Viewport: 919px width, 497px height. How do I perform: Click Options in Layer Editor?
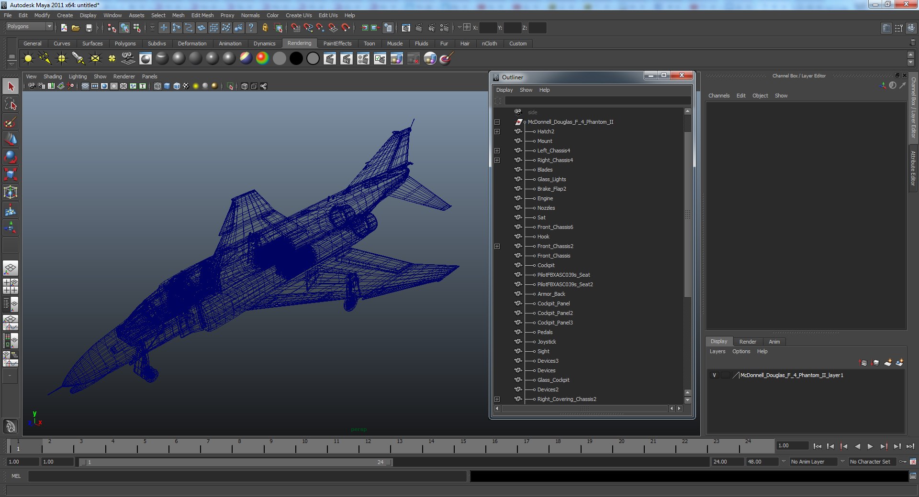[x=741, y=351]
